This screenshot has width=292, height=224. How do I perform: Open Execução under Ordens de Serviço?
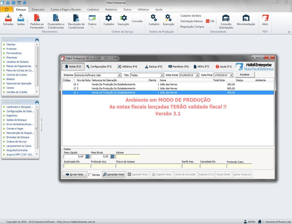click(123, 20)
